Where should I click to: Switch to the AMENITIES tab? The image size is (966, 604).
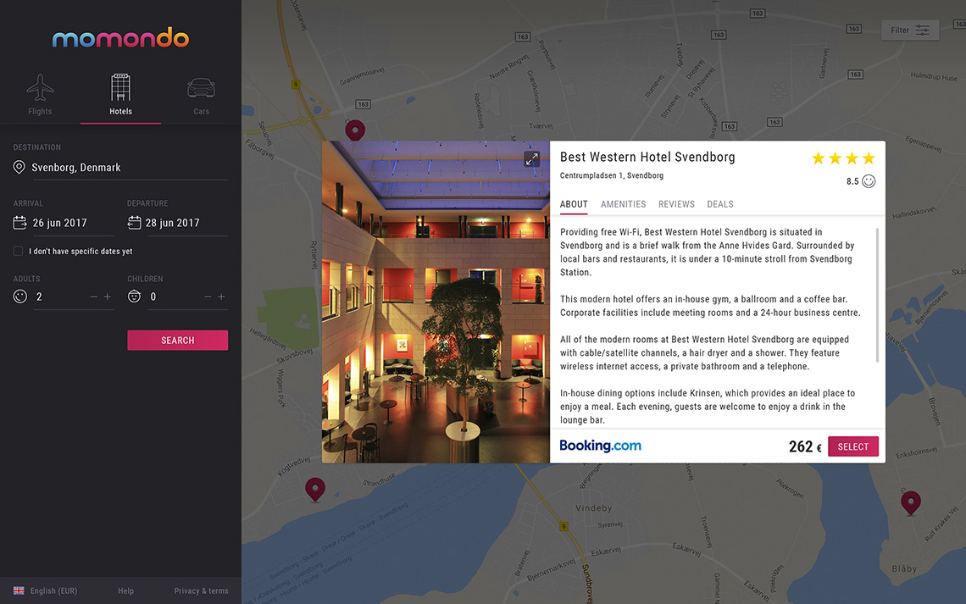pyautogui.click(x=624, y=204)
